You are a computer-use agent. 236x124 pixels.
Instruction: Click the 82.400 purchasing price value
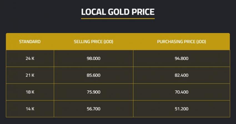tap(182, 75)
